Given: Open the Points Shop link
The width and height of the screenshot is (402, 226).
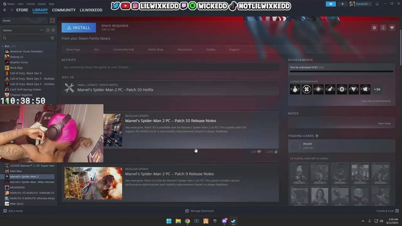Looking at the screenshot, I should click(x=156, y=50).
